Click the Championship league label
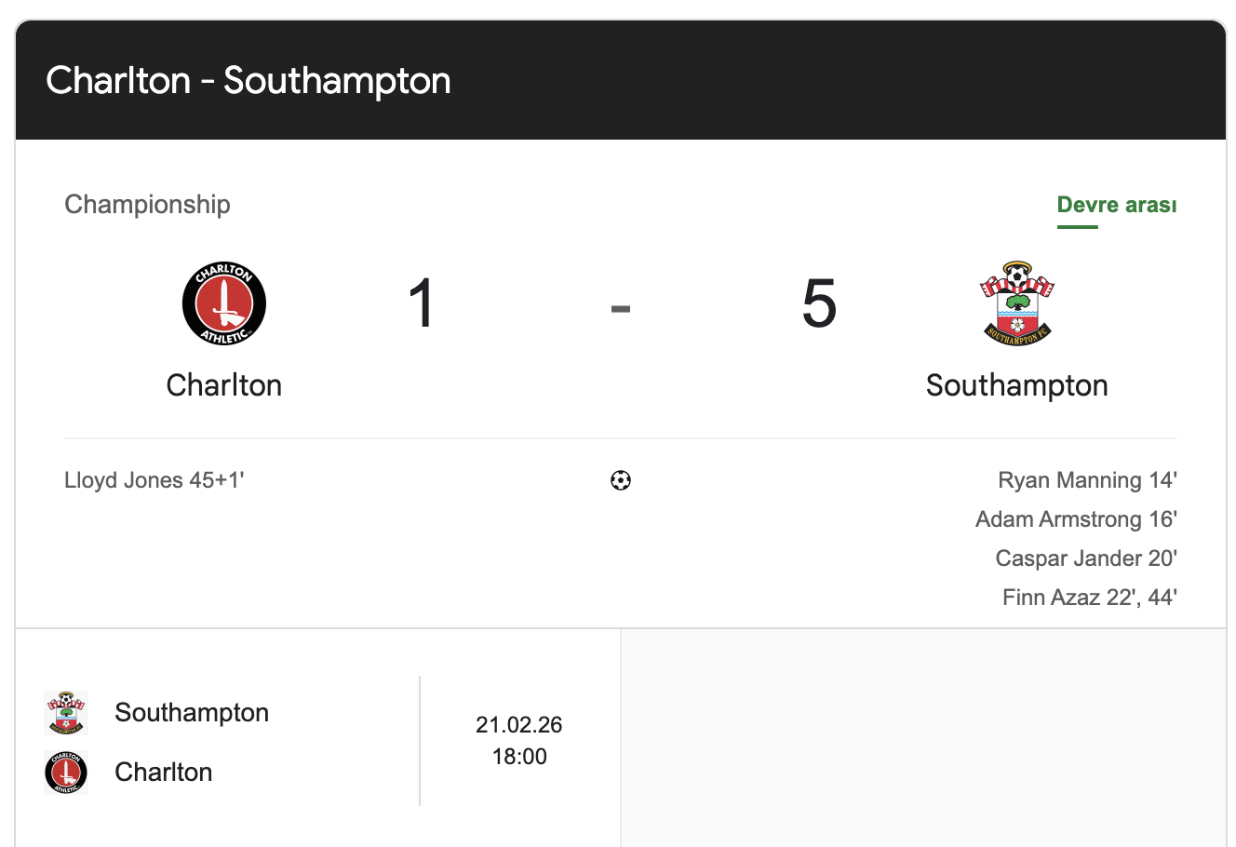 [x=147, y=205]
